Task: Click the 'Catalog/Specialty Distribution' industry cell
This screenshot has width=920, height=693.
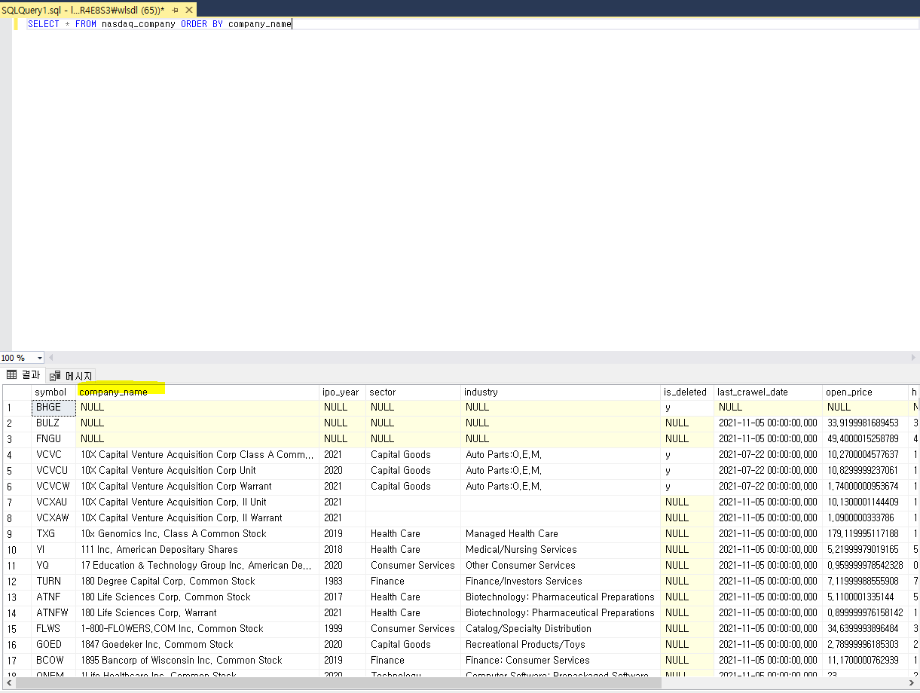Action: coord(561,629)
